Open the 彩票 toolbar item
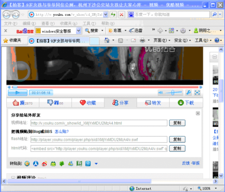The image size is (225, 192). pos(115,31)
